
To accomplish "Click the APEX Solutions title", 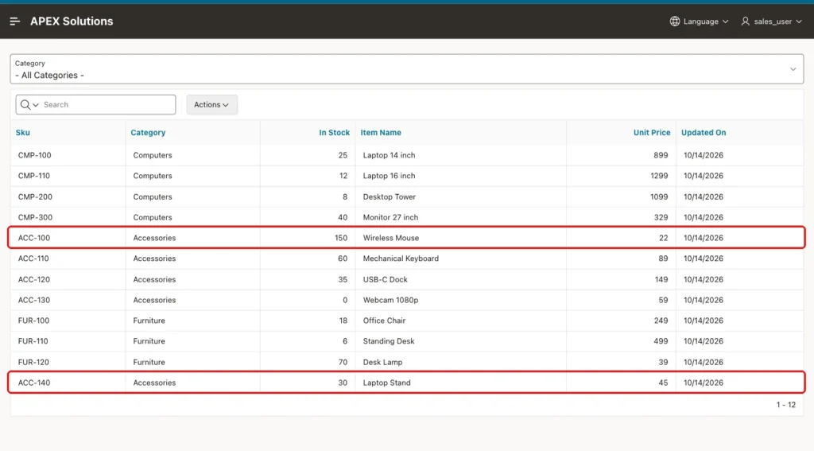I will 72,21.
